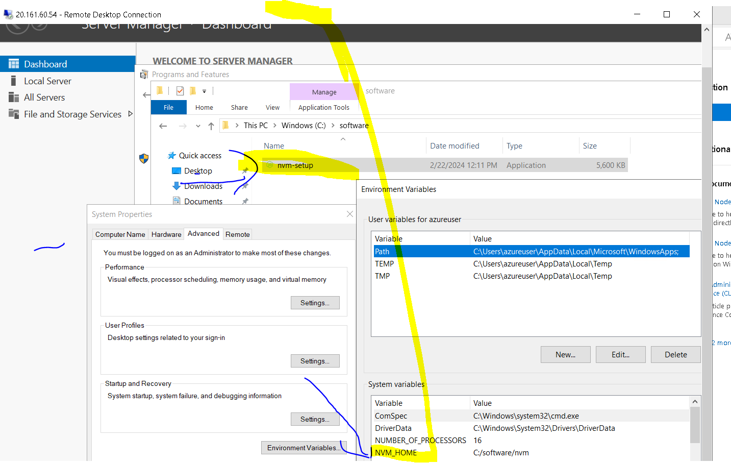Select ComSpec system variable row
Screen dimensions: 731x463
(532, 416)
